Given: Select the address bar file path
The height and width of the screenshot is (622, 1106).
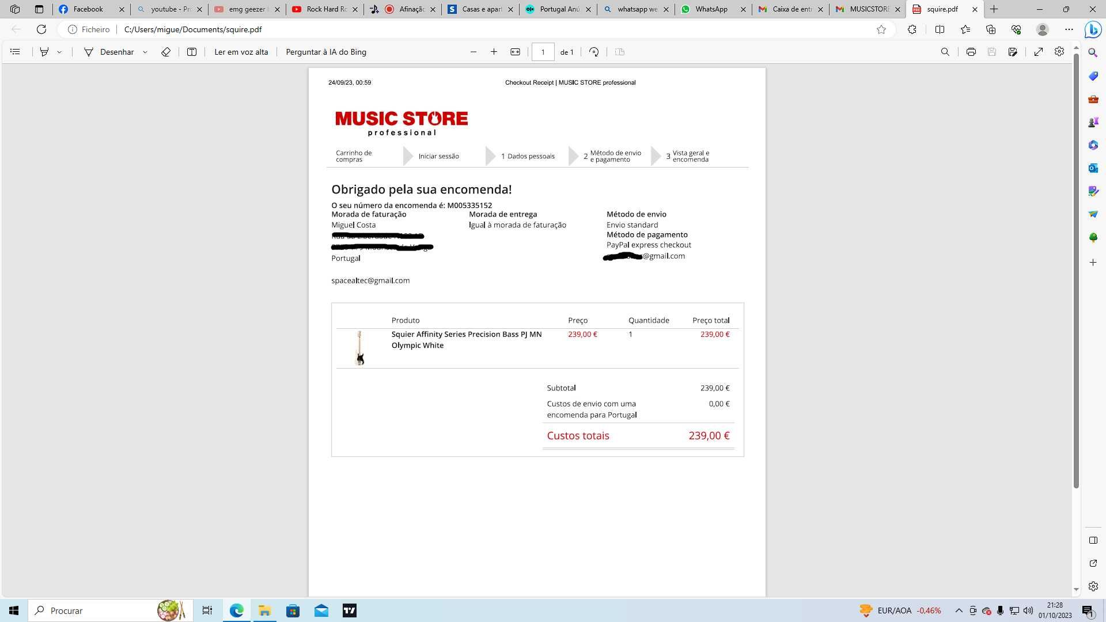Looking at the screenshot, I should click(193, 29).
